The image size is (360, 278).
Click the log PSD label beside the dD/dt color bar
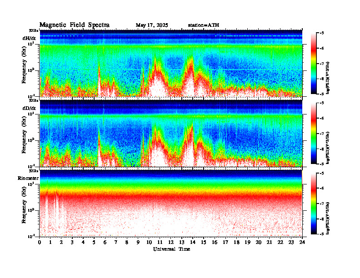pos(328,148)
